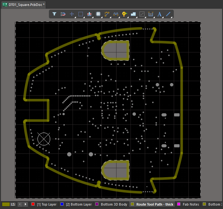Click the greyed-out keepout track icon
This screenshot has width=223, height=209.
tap(142, 14)
